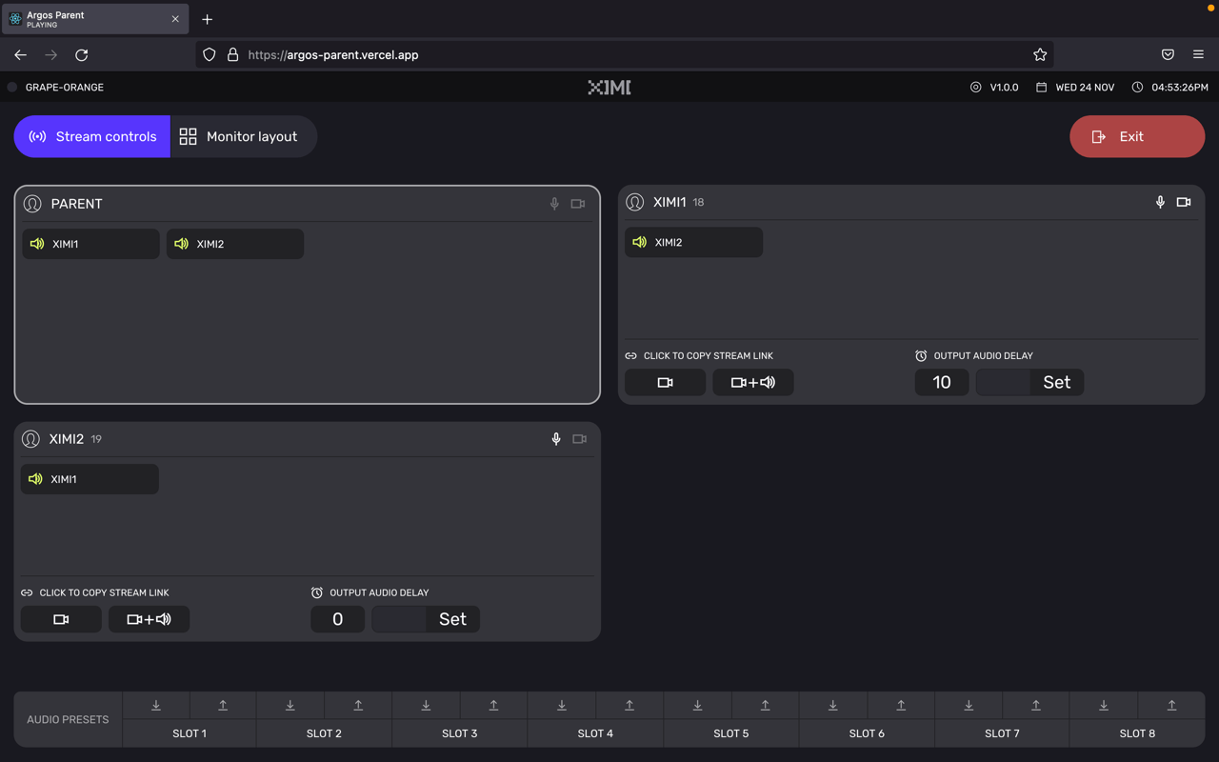Load audio preset Slot 1 down arrow
The width and height of the screenshot is (1219, 762).
156,705
